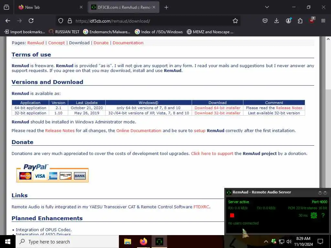Open the volume tray icon

(x=289, y=242)
